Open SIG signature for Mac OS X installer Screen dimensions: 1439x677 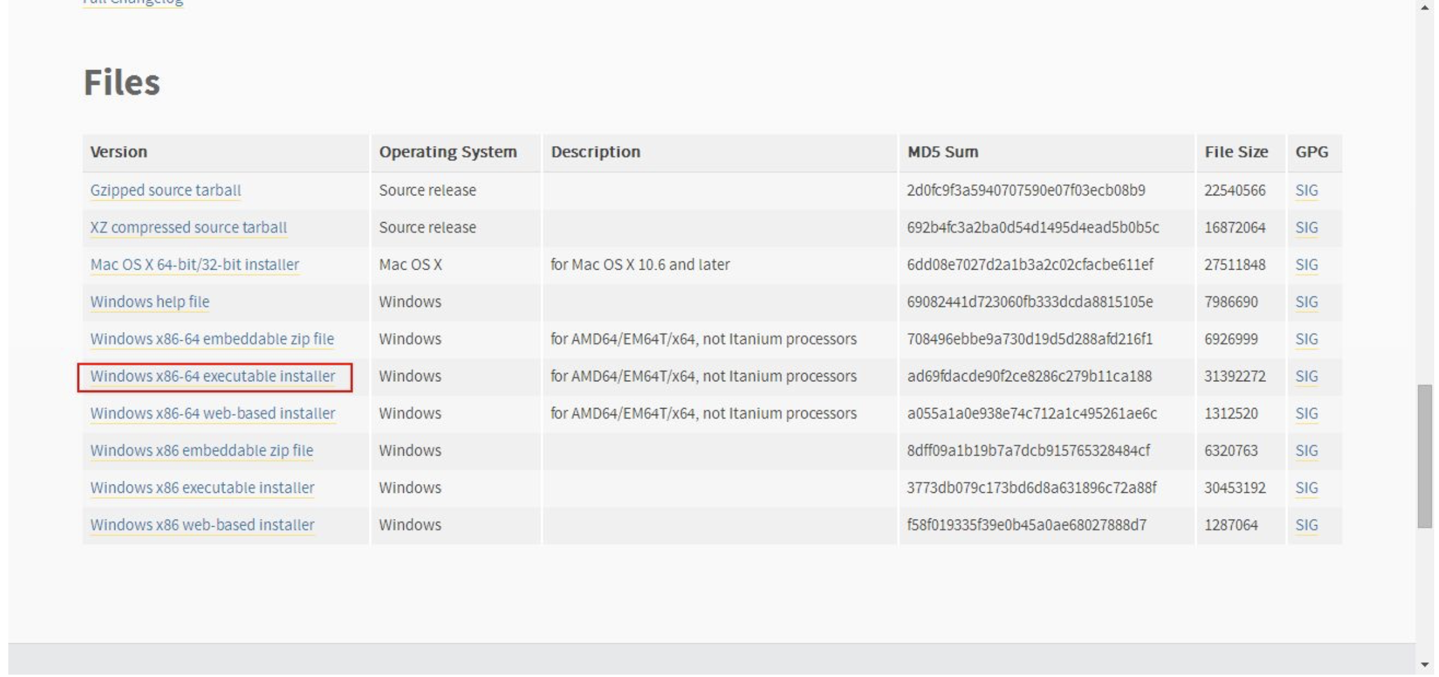(1306, 264)
